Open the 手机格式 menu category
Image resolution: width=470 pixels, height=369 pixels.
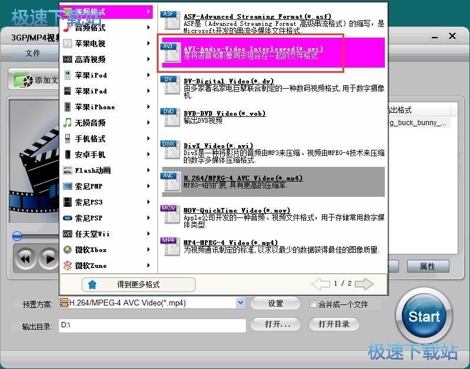(x=107, y=139)
